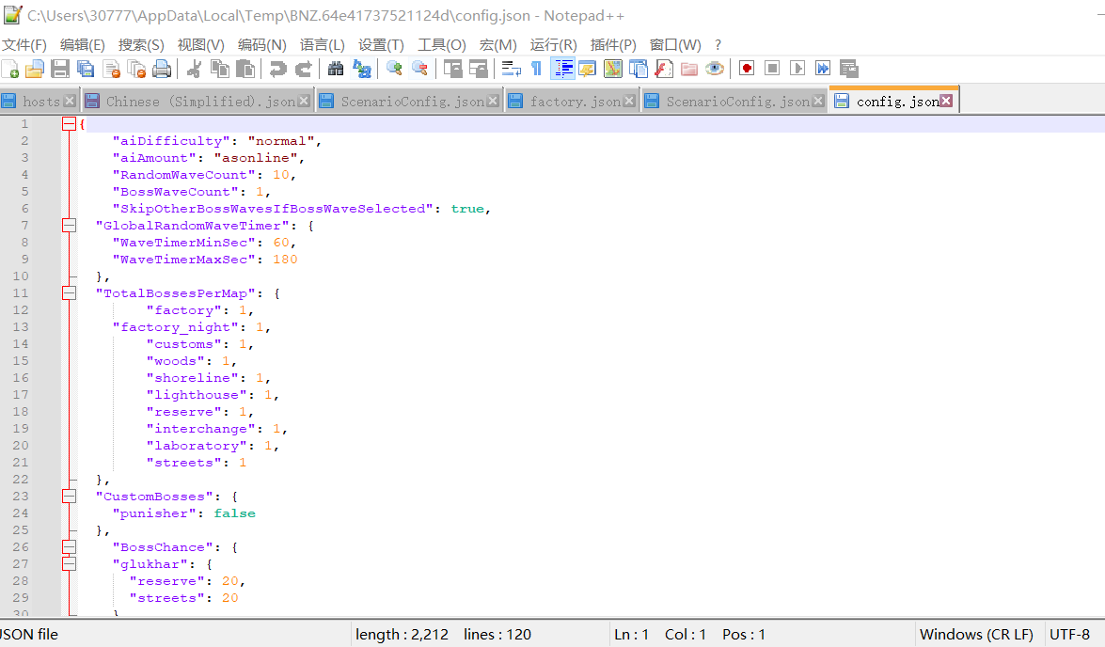The image size is (1105, 647).
Task: Click the Windows (CR LF) status field
Action: [x=976, y=635]
